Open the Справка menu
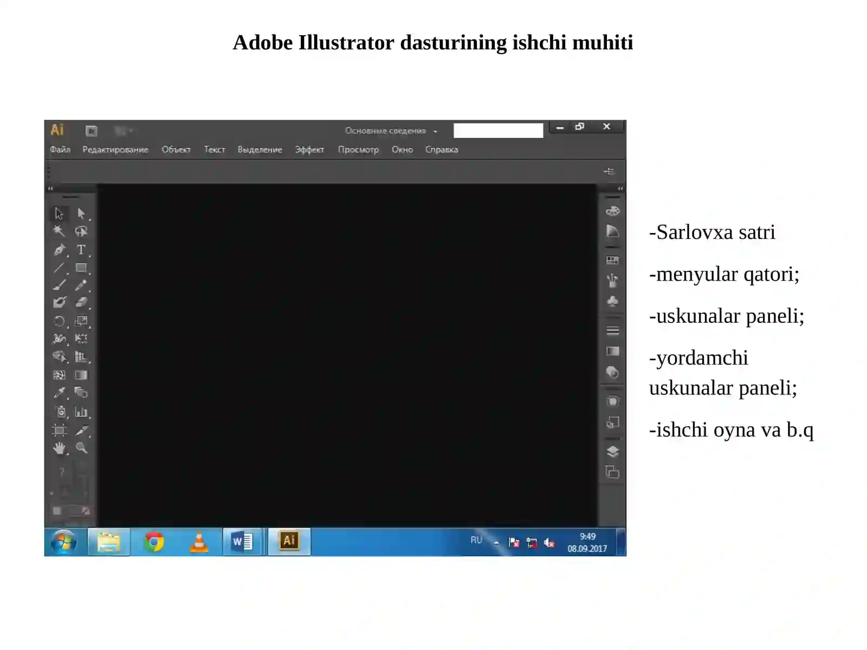The image size is (867, 650). pyautogui.click(x=442, y=149)
